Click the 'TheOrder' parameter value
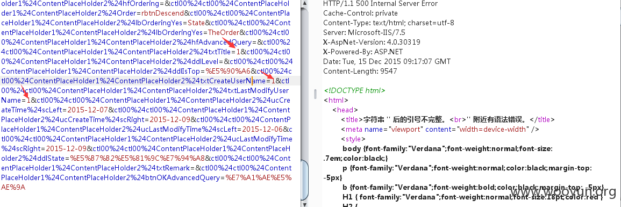621x207 pixels. point(224,32)
